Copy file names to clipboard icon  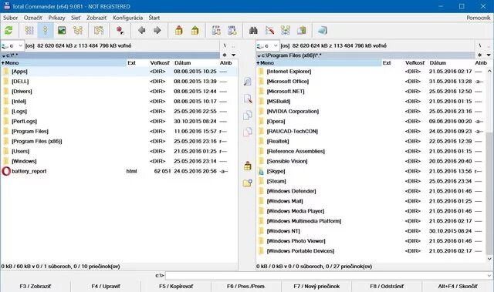point(302,31)
